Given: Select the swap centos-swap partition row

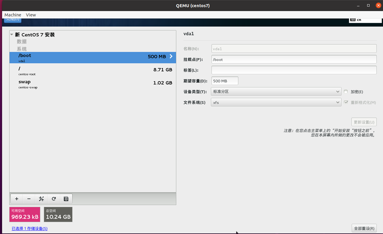Looking at the screenshot, I should point(93,84).
